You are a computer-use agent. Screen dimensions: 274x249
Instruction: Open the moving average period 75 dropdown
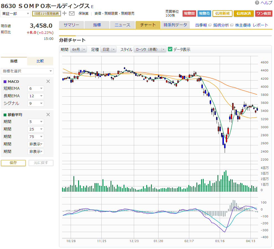(36, 137)
